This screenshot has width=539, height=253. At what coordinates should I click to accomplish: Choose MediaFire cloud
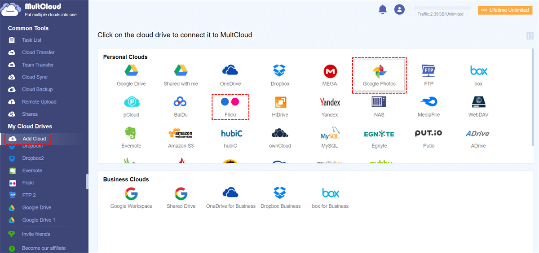click(x=429, y=106)
